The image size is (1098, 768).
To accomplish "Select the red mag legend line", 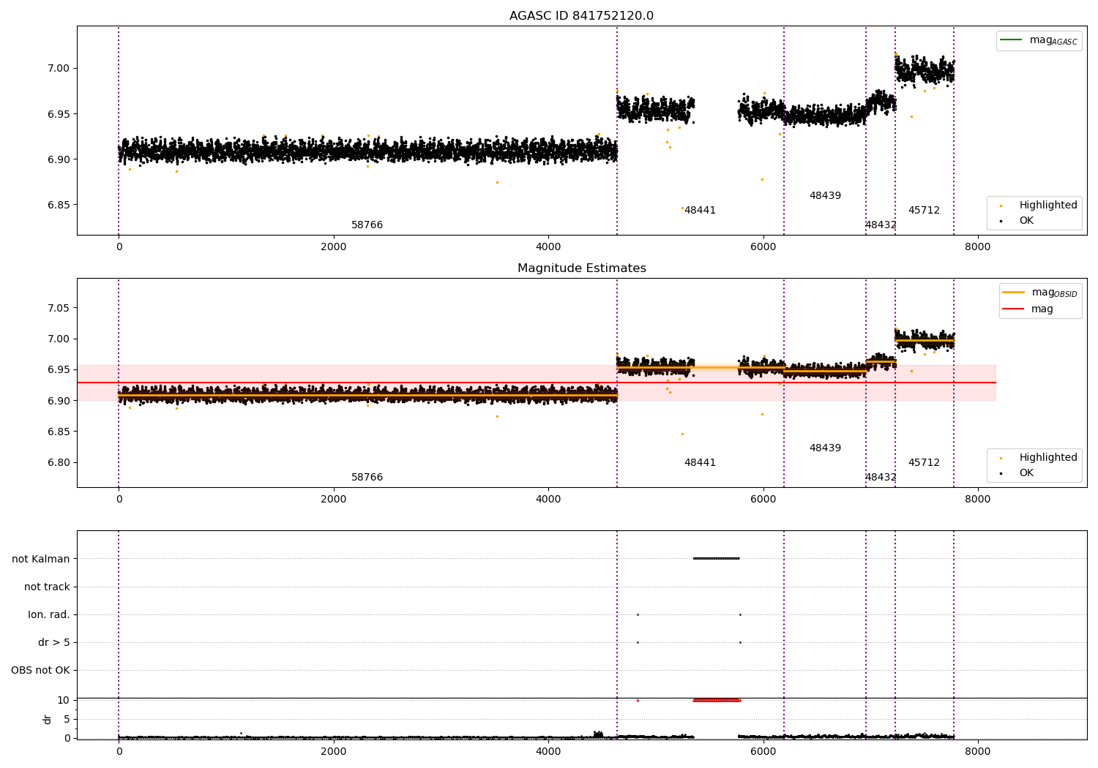I will 1013,309.
